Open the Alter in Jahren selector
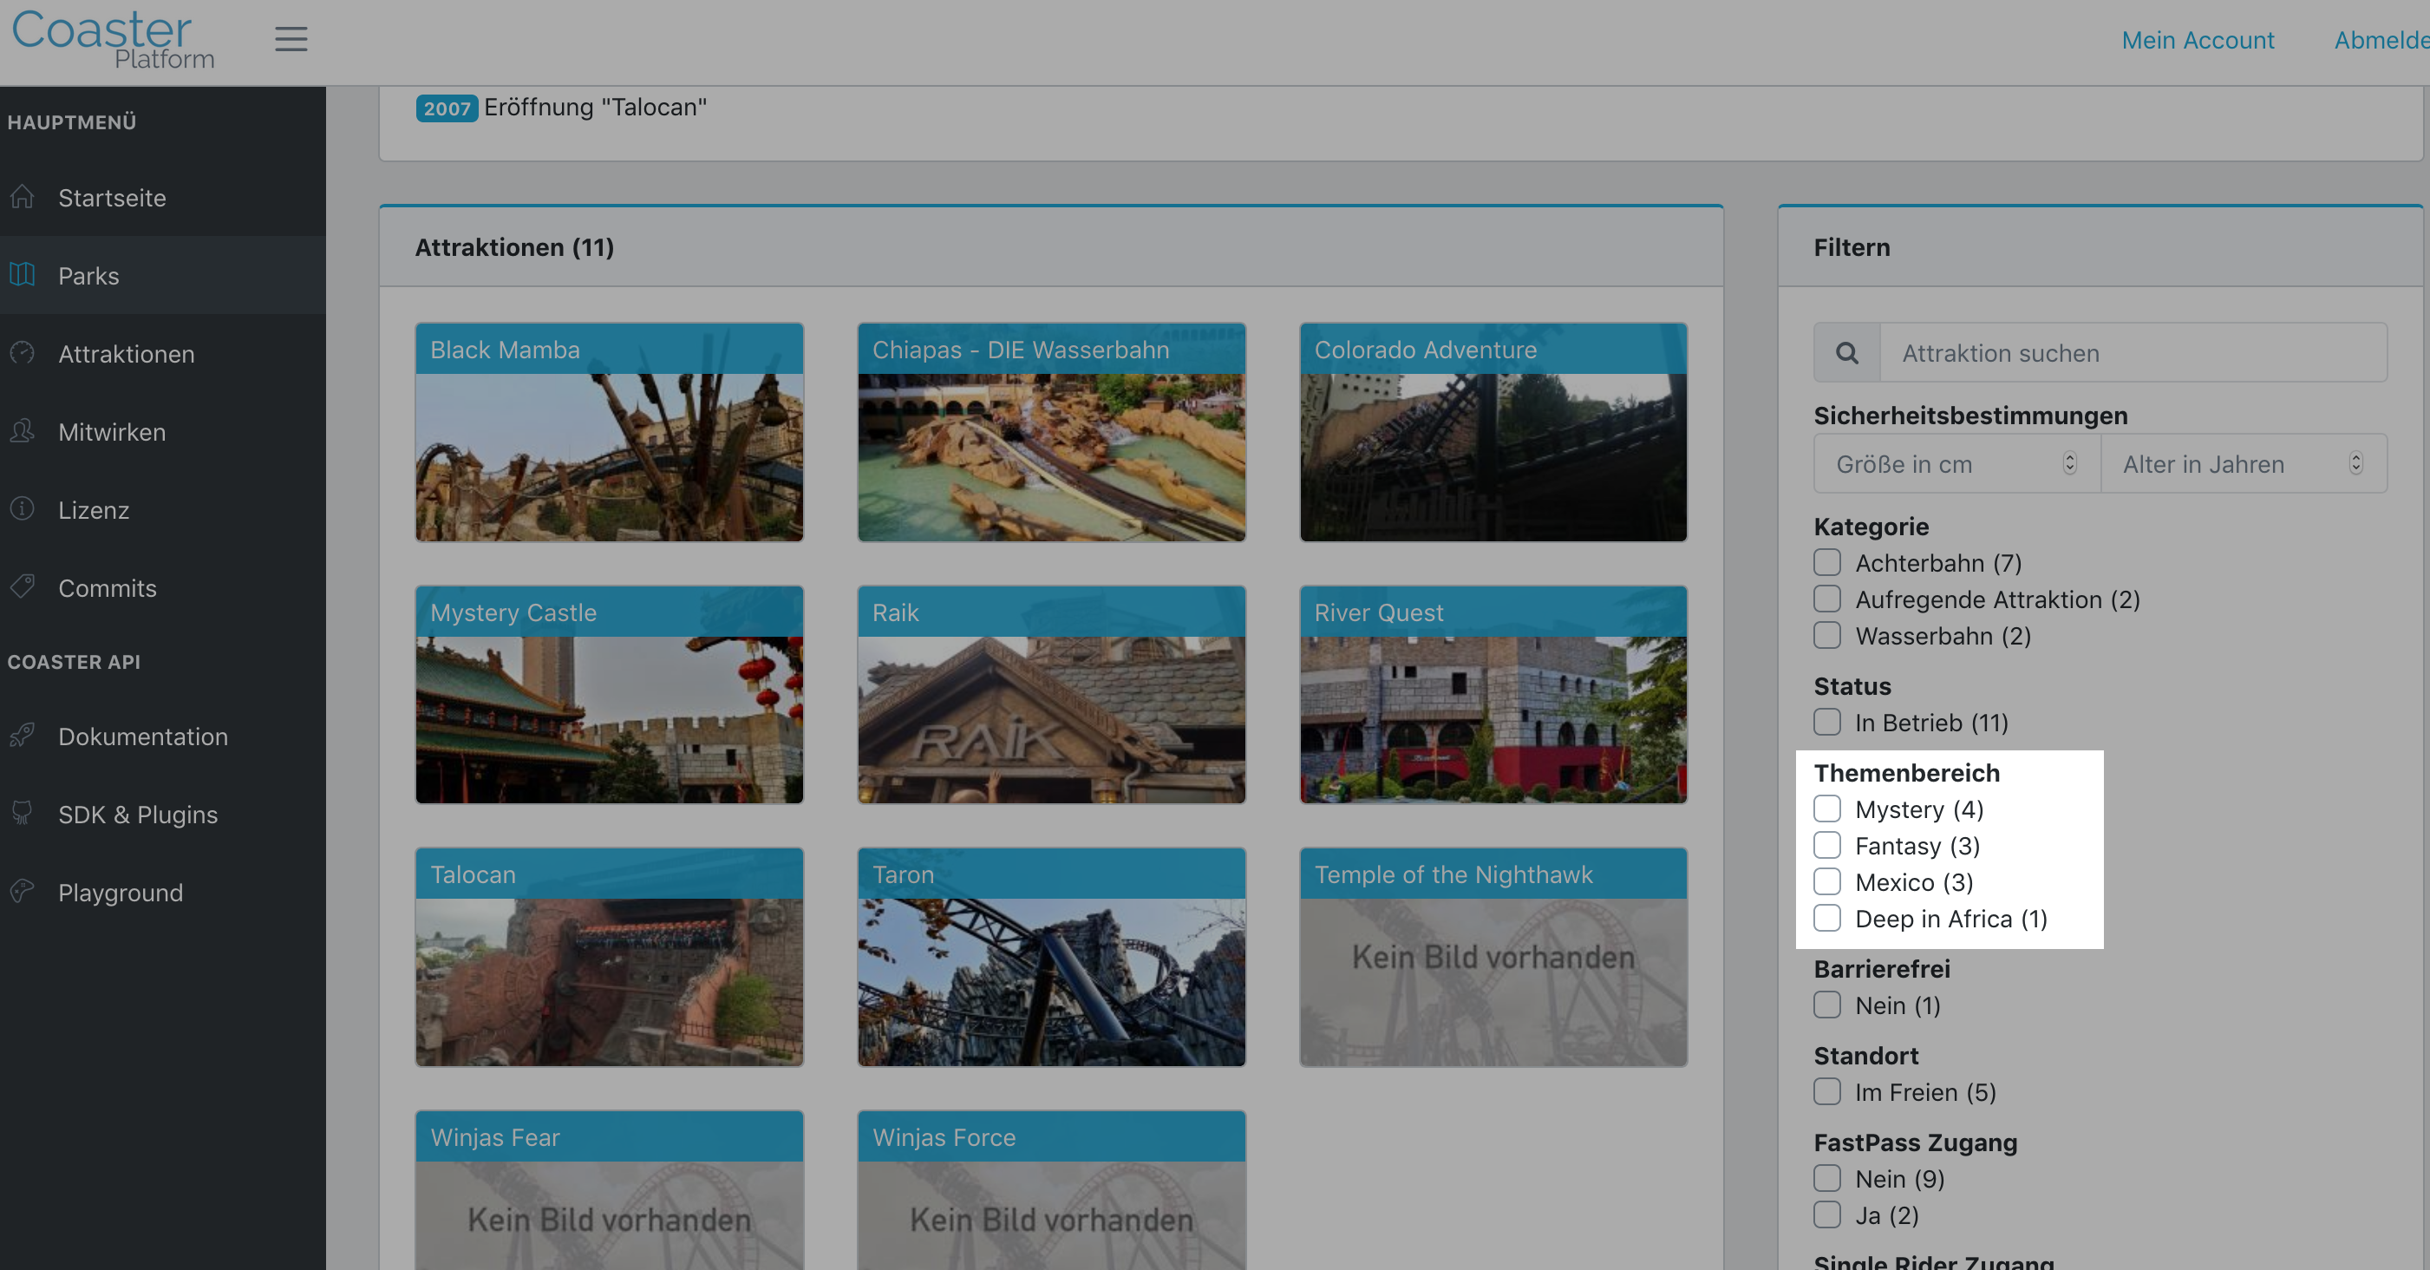This screenshot has height=1270, width=2430. (x=2244, y=463)
